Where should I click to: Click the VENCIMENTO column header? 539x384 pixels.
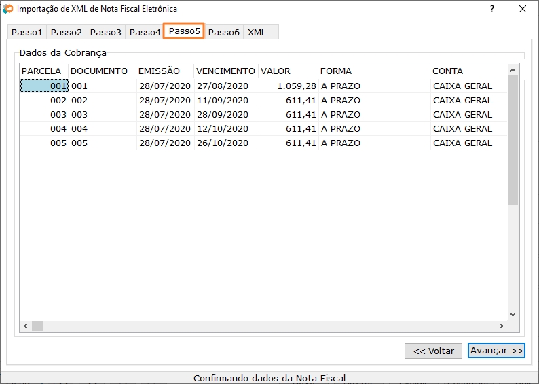tap(225, 71)
